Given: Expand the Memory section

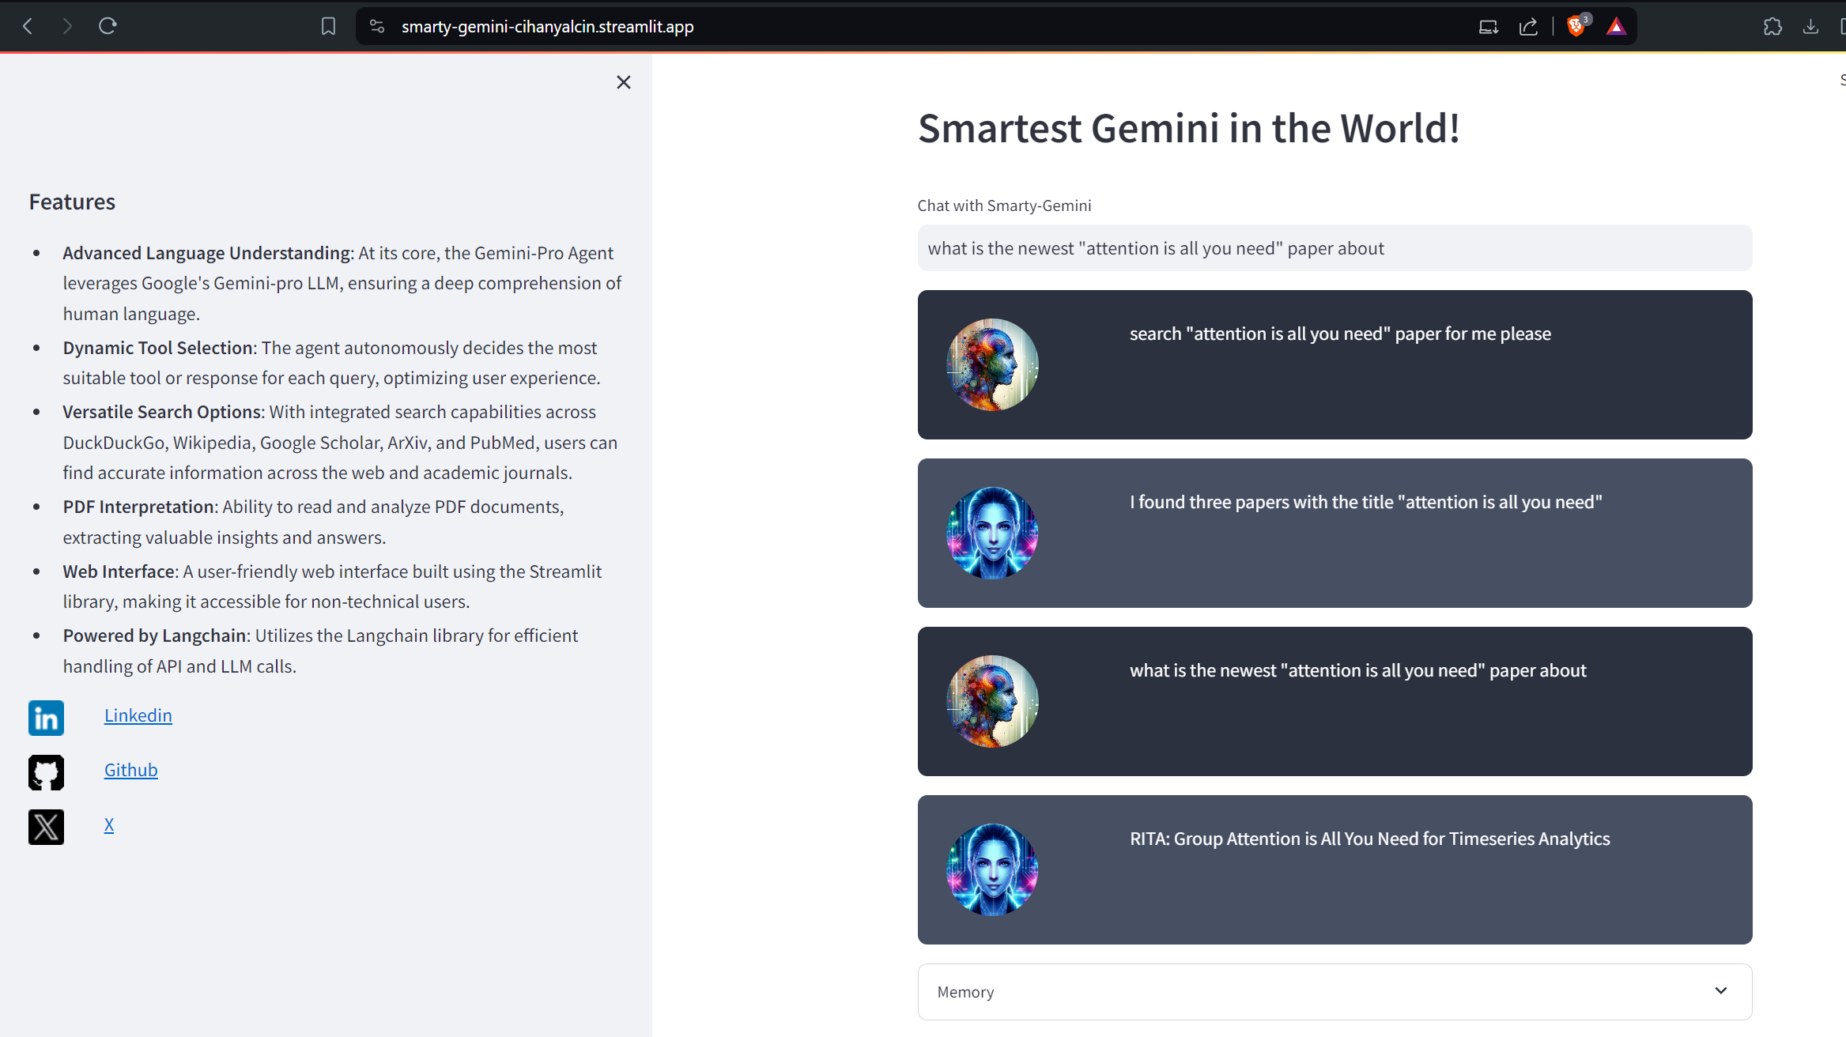Looking at the screenshot, I should (x=965, y=992).
